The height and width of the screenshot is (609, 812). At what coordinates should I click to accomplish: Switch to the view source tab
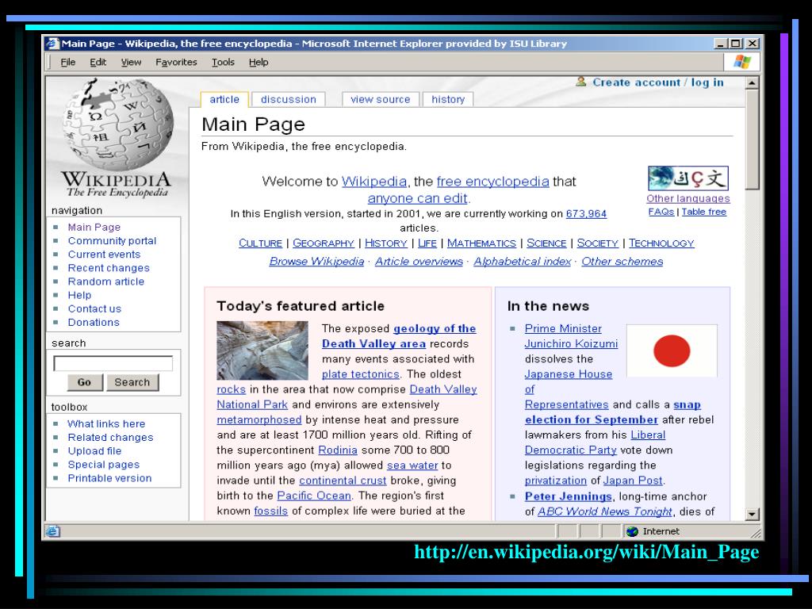380,99
